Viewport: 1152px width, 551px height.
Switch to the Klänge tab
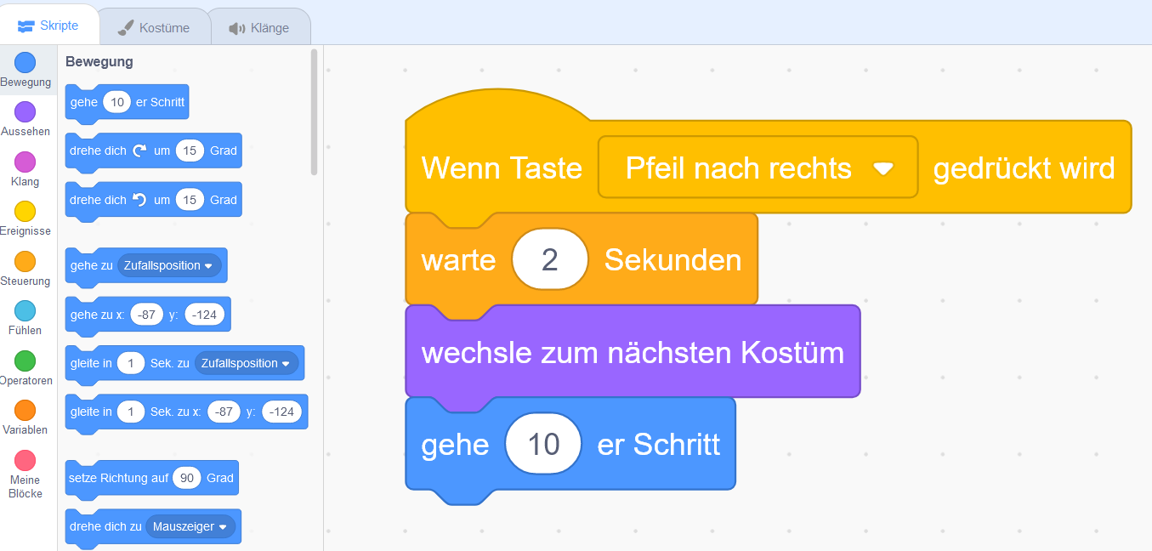pos(259,28)
